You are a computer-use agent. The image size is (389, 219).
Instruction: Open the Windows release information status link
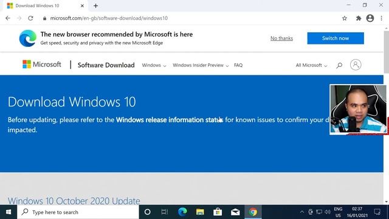[170, 120]
